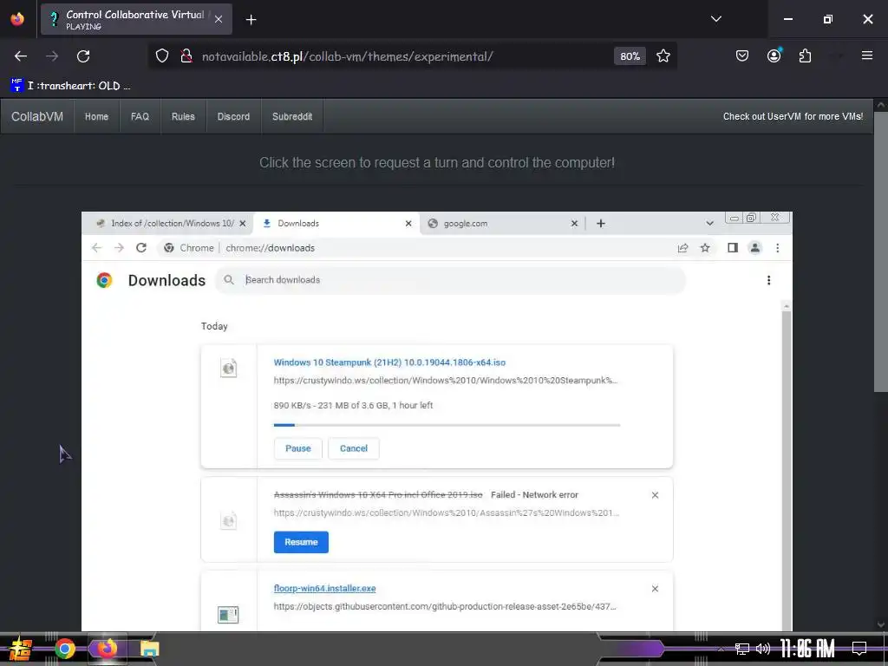Open a new Firefox tab
This screenshot has height=666, width=888.
click(251, 20)
